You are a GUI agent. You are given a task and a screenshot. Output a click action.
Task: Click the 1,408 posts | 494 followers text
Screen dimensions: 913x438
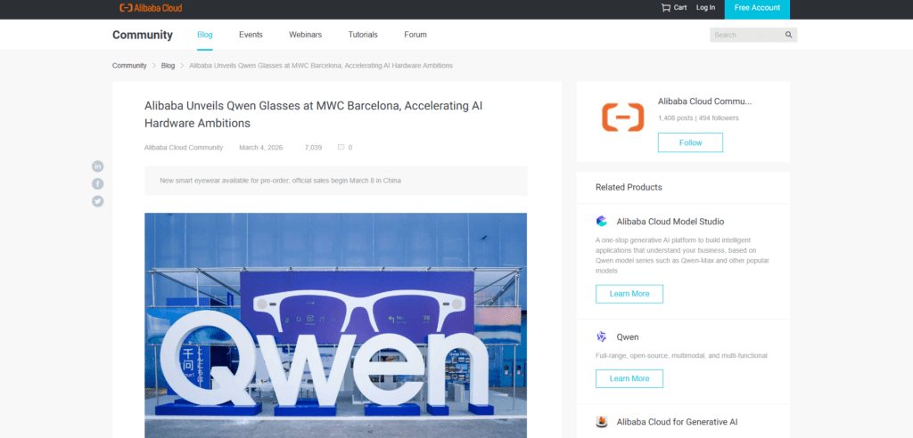(698, 118)
